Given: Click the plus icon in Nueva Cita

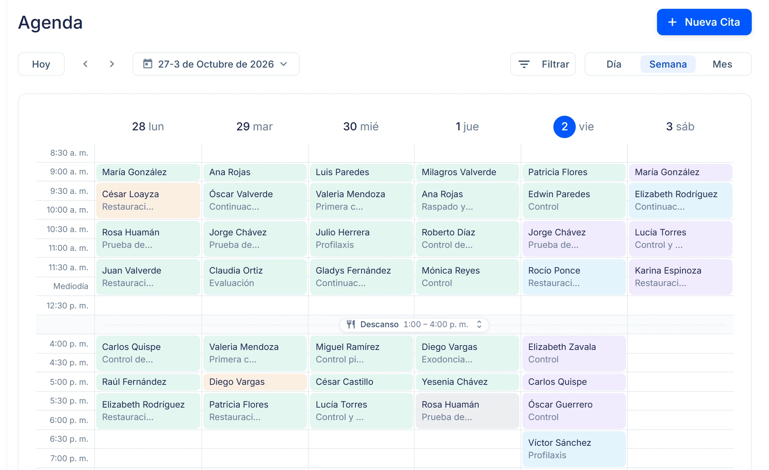Looking at the screenshot, I should point(672,22).
